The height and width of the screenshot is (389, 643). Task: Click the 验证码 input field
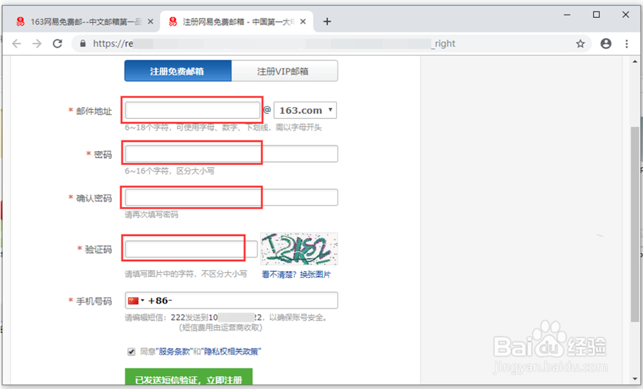pos(191,249)
